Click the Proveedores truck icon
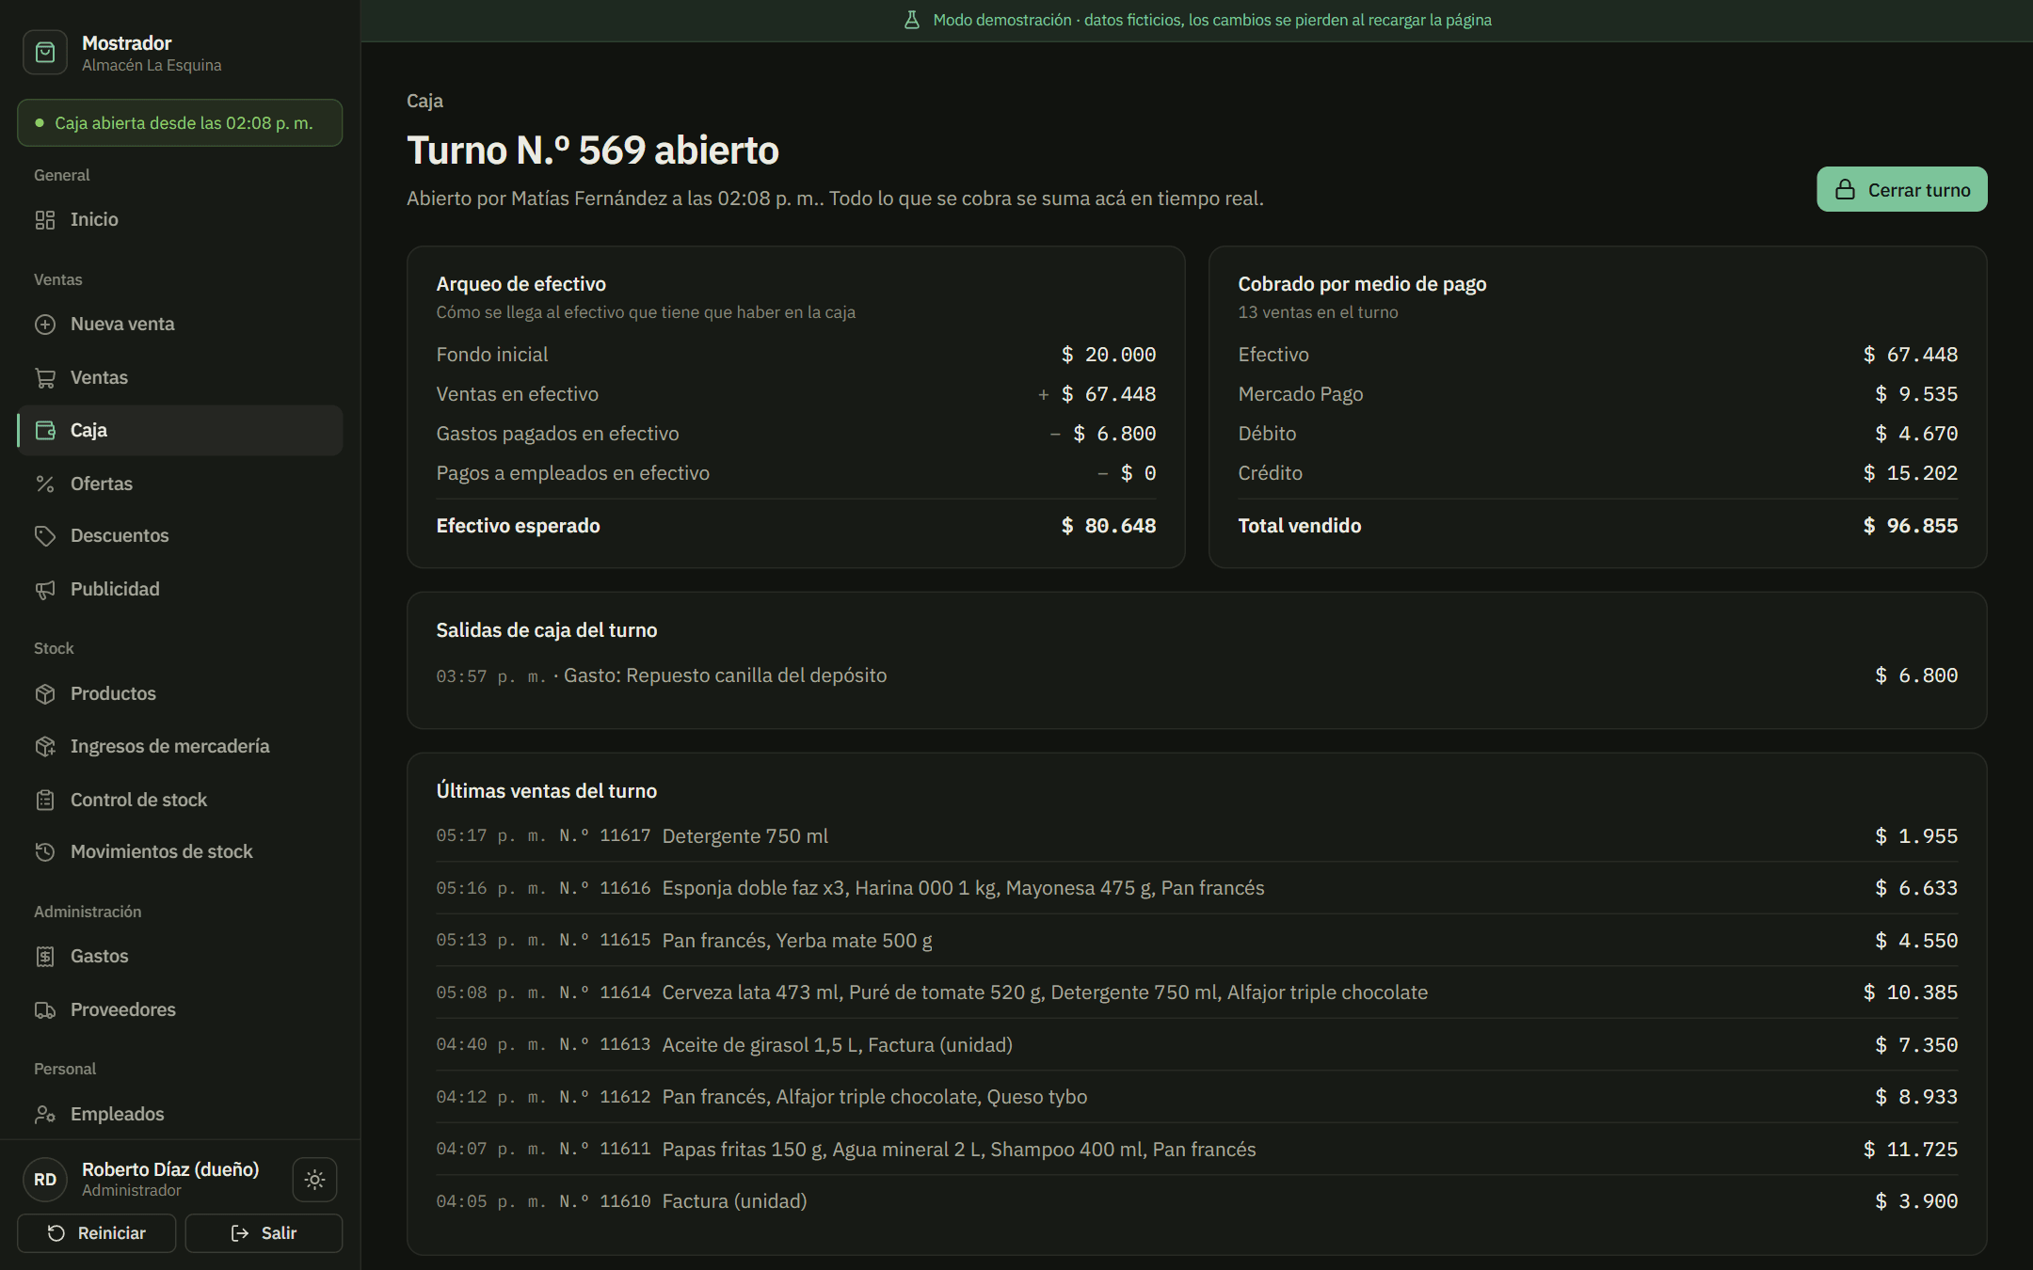The width and height of the screenshot is (2033, 1270). [x=45, y=1009]
